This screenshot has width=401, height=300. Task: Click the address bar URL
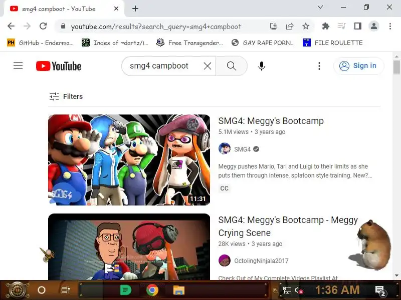[x=156, y=26]
